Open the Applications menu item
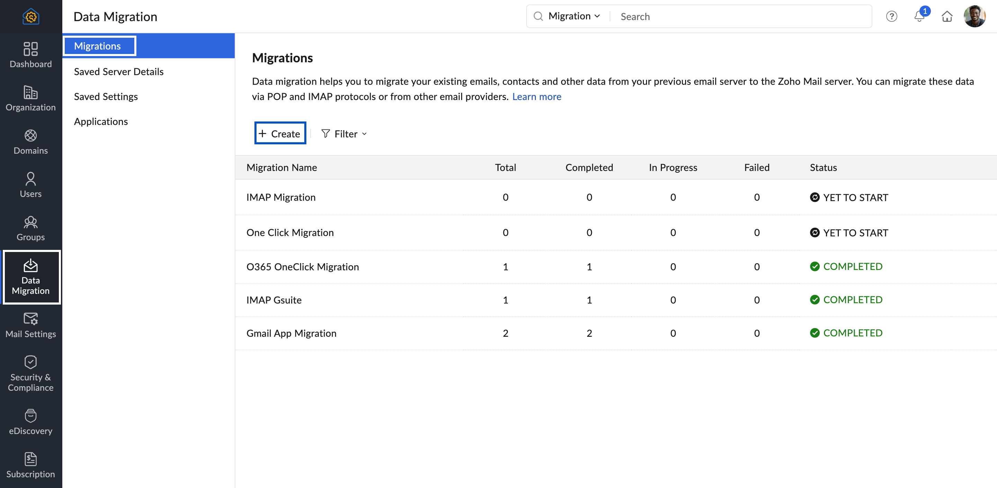997x488 pixels. tap(101, 121)
